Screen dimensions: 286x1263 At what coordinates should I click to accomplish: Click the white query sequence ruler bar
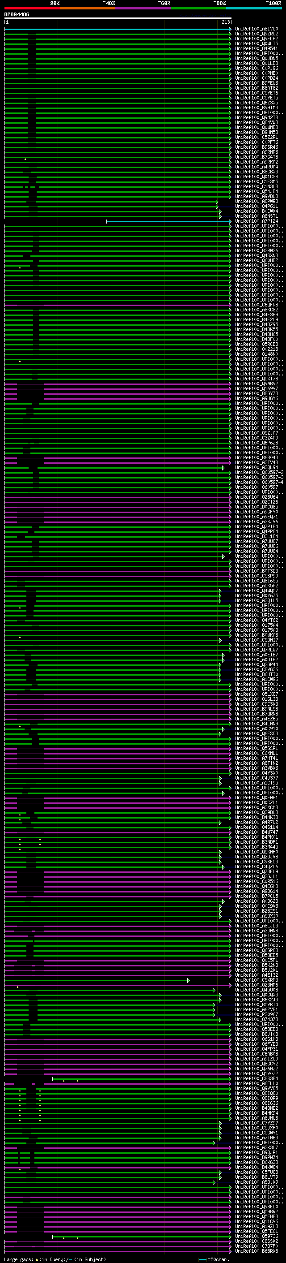click(x=118, y=18)
